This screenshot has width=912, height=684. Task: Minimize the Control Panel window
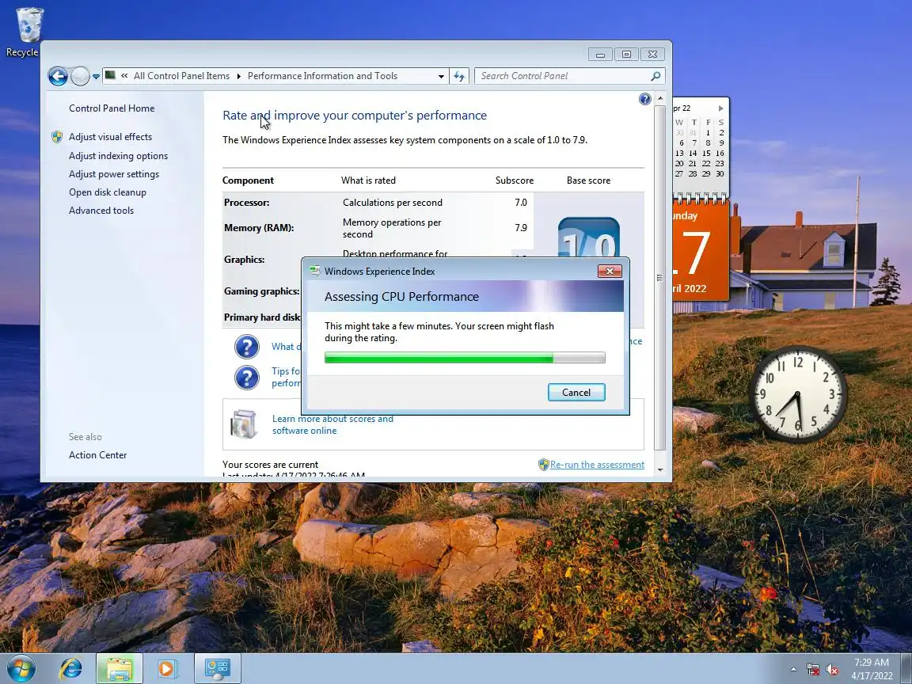tap(600, 54)
